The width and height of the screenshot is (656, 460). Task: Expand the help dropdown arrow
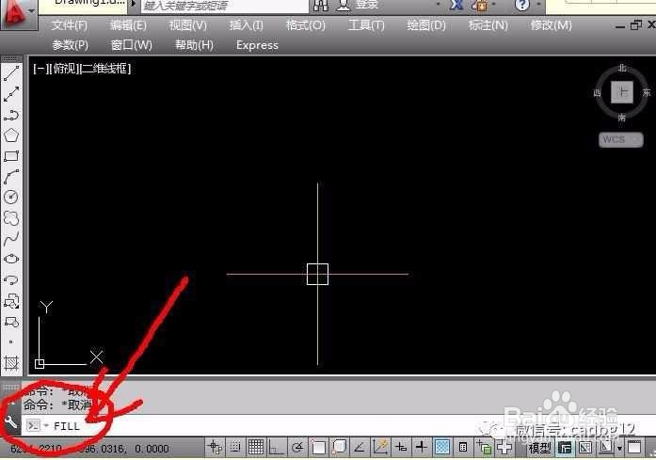coord(538,5)
